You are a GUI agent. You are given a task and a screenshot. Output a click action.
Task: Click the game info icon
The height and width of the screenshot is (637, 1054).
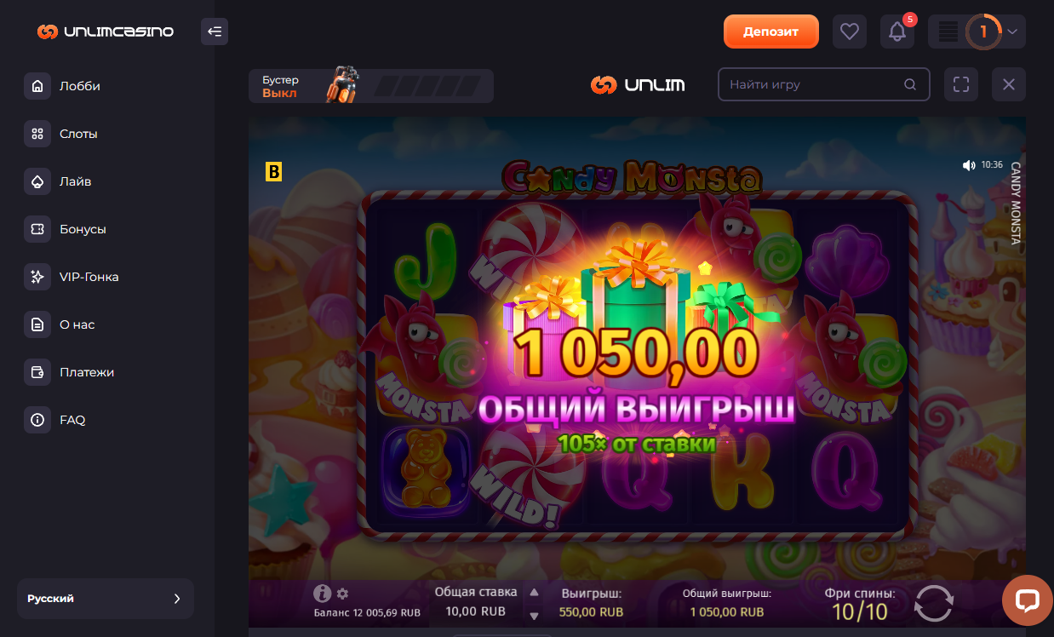pos(322,594)
